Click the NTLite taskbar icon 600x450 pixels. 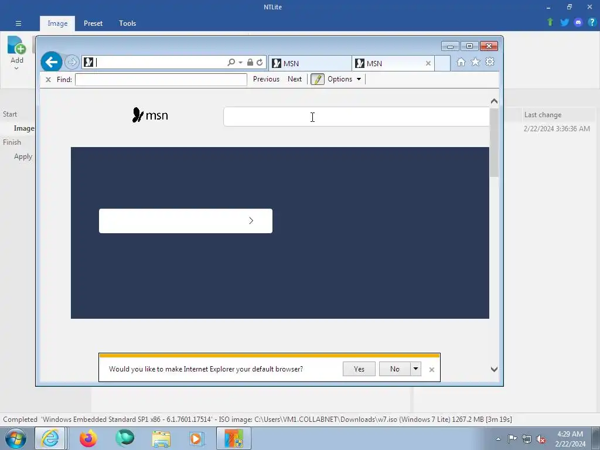(x=234, y=438)
